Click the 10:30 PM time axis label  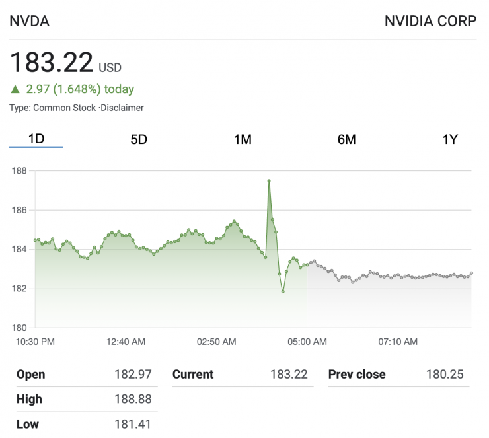click(34, 342)
